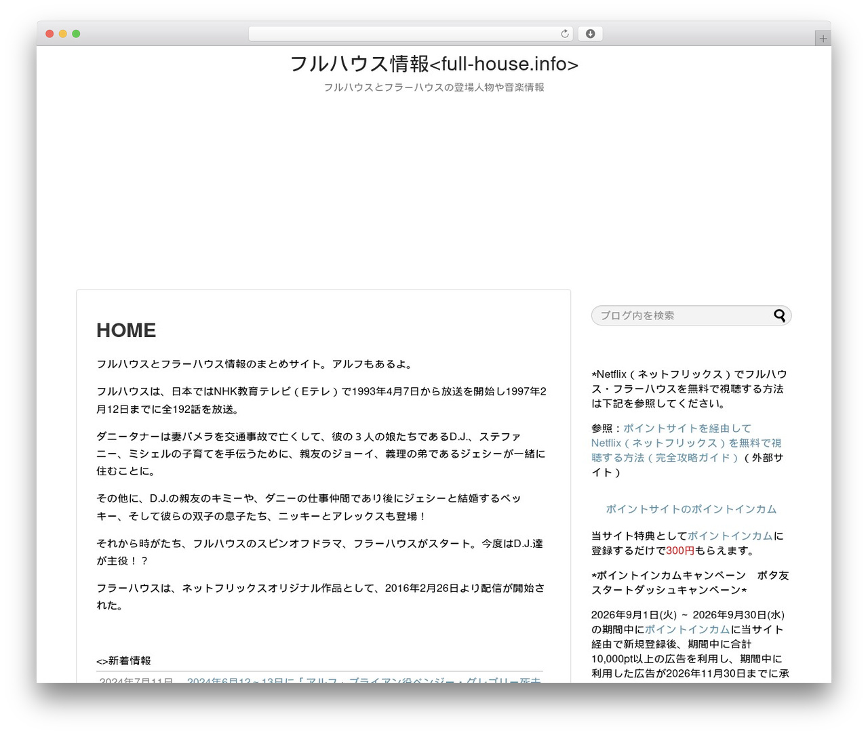Maximize the browser window with green button
The width and height of the screenshot is (868, 735).
[76, 34]
